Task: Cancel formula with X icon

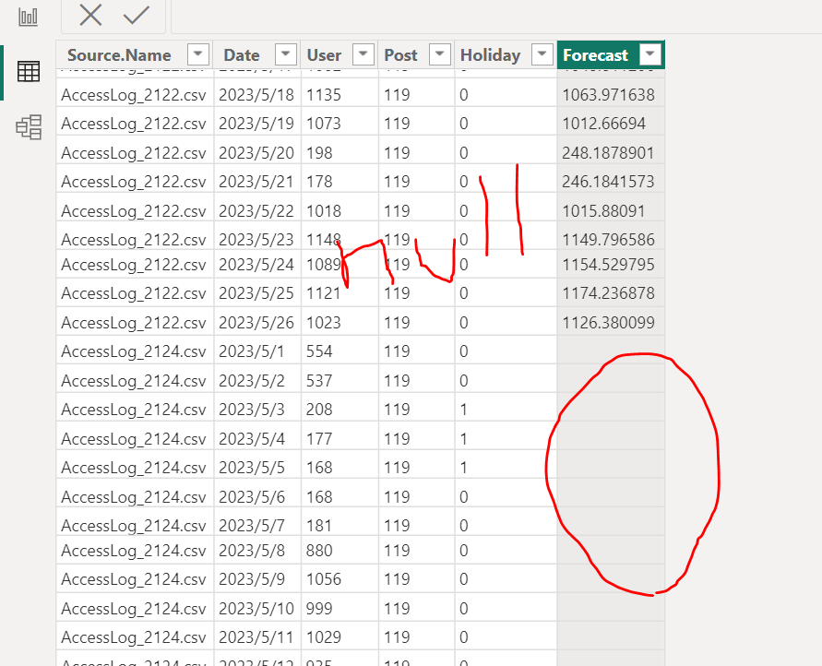Action: pos(90,15)
